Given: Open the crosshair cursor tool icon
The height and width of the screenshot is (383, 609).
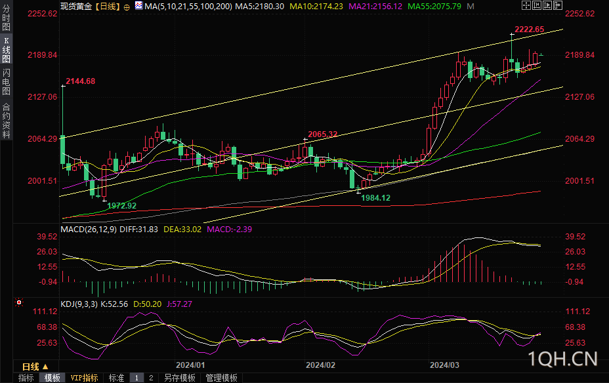Looking at the screenshot, I should tap(526, 5).
